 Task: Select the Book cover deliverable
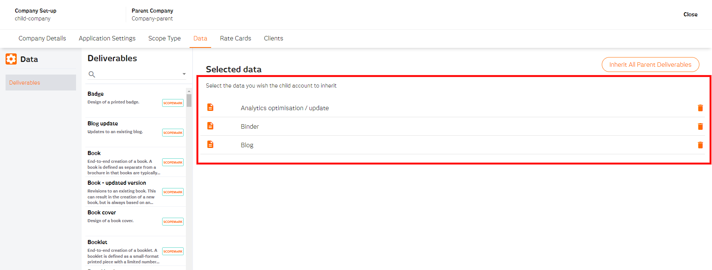tap(135, 221)
